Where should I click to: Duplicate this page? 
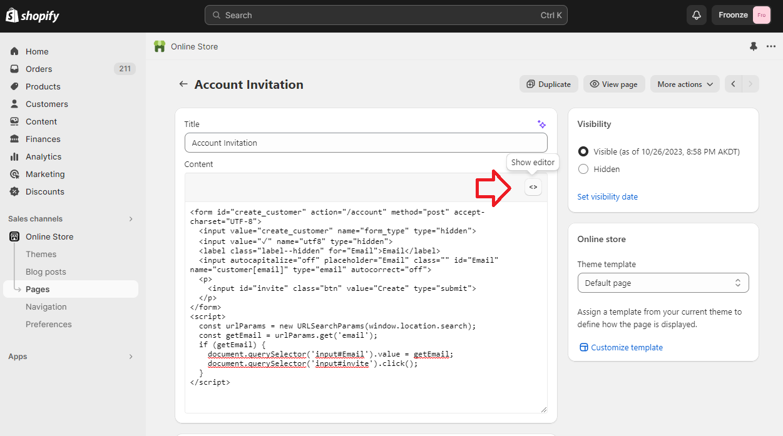point(549,84)
